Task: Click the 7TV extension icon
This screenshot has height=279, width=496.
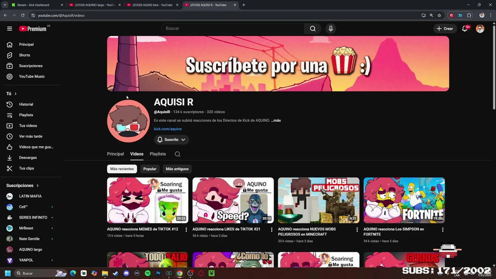Action: [460, 15]
